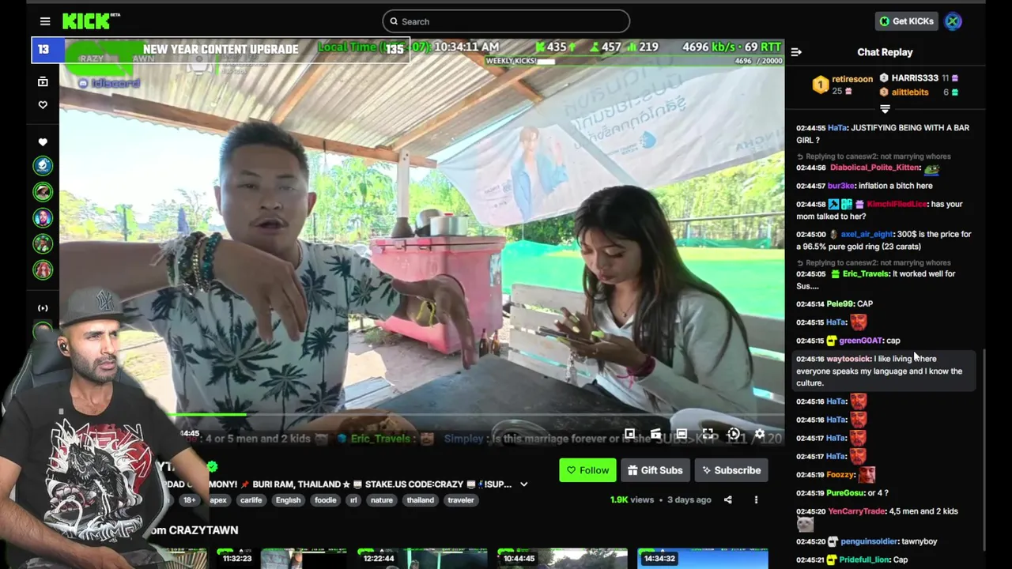
Task: Switch to theater mode
Action: [x=682, y=434]
